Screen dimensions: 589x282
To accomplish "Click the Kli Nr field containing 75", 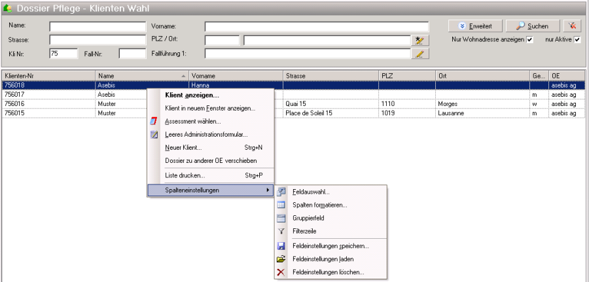I will (63, 54).
